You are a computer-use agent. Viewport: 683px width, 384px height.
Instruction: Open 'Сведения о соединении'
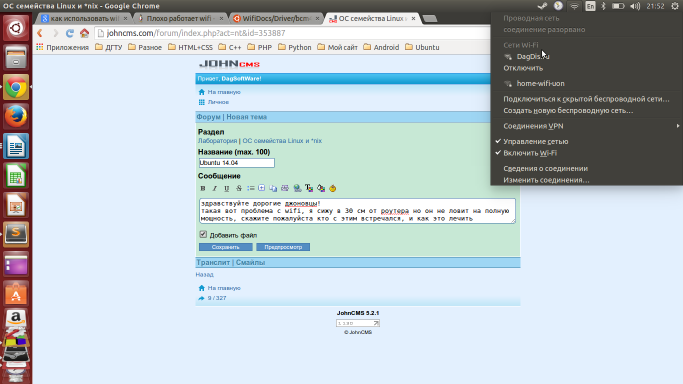tap(586, 168)
